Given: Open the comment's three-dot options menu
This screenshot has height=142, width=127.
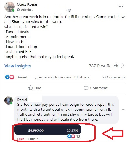Looking at the screenshot, I should tap(123, 110).
